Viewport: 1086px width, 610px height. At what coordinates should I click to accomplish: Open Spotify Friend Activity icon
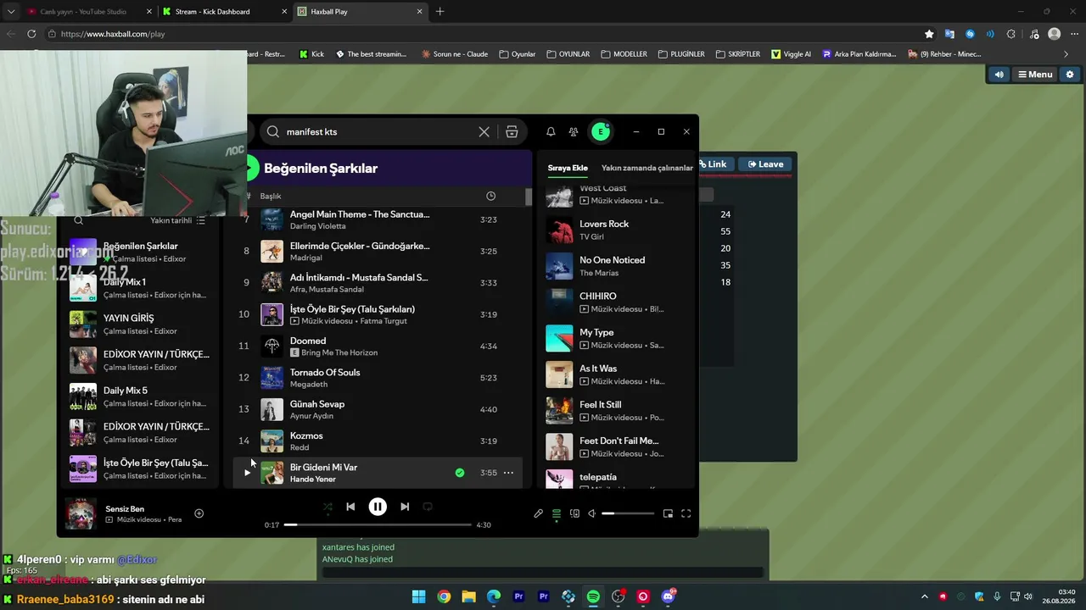(x=574, y=132)
